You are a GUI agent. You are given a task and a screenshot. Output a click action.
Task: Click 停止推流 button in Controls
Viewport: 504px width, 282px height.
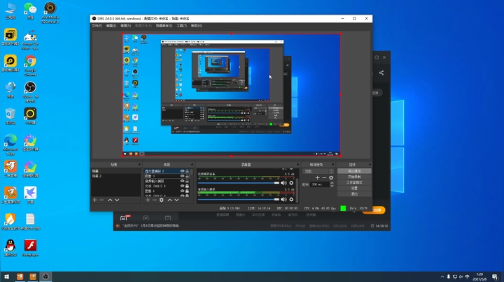pyautogui.click(x=354, y=171)
